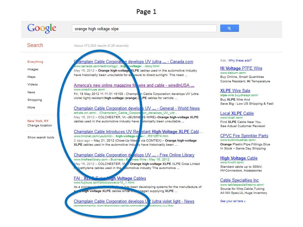Switch to Shopping results
The width and height of the screenshot is (303, 227).
coord(35,100)
